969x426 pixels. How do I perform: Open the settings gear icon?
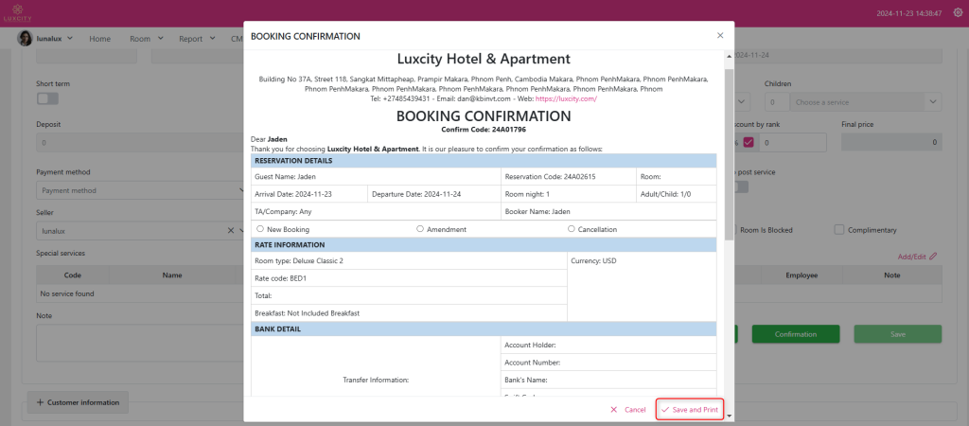957,12
